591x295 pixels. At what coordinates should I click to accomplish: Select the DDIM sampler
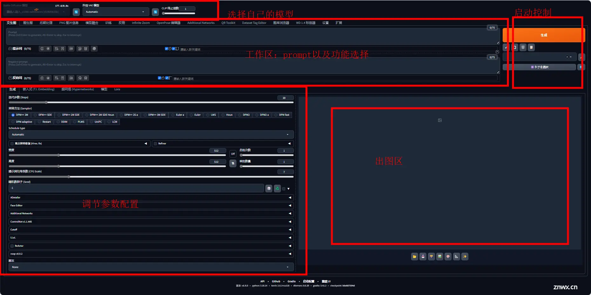point(62,122)
